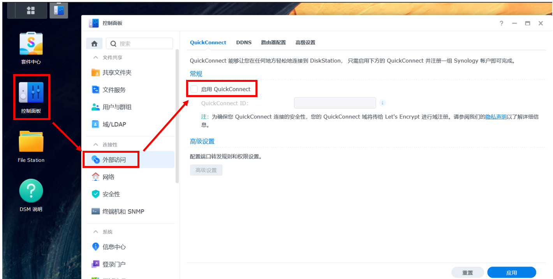Go to Control Panel home icon
This screenshot has height=279, width=553.
point(94,44)
